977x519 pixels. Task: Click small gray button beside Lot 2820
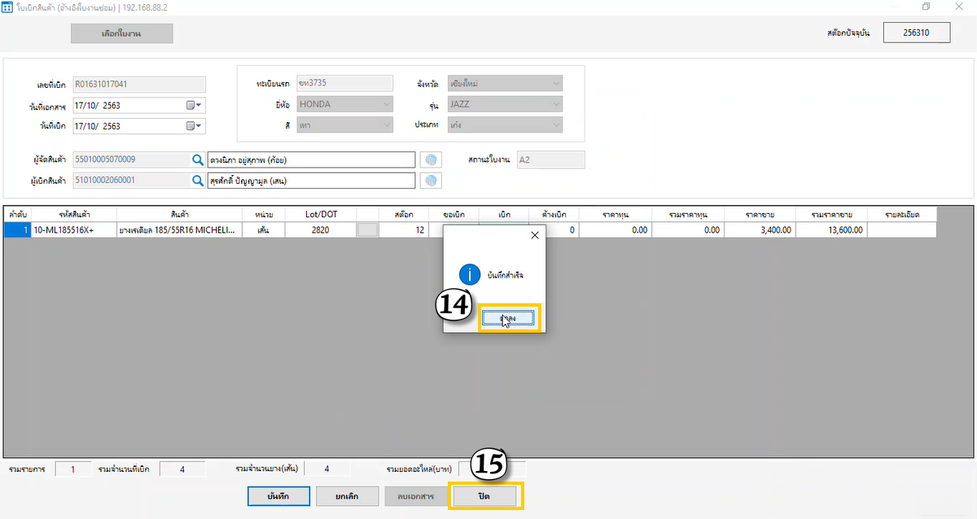[x=368, y=230]
